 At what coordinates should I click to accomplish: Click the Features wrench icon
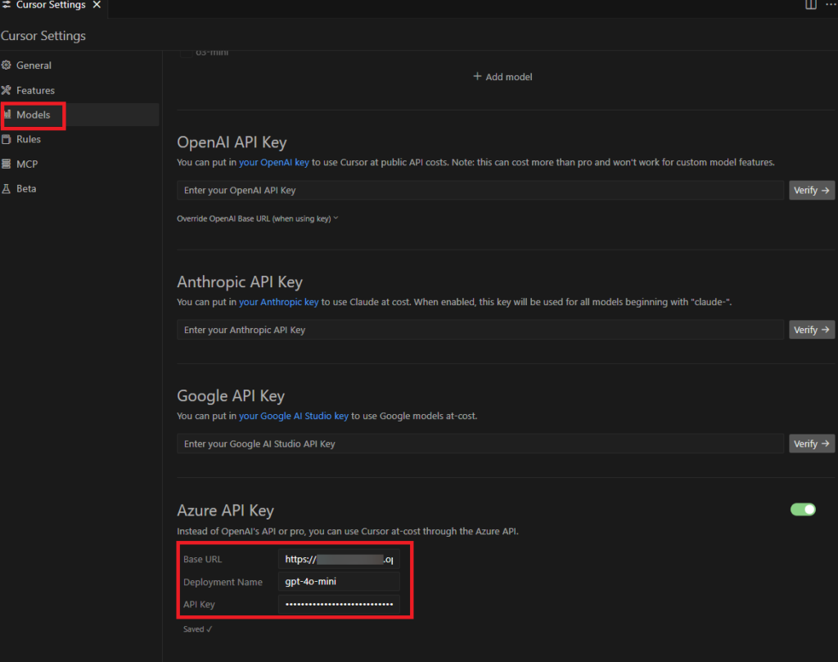pos(7,90)
